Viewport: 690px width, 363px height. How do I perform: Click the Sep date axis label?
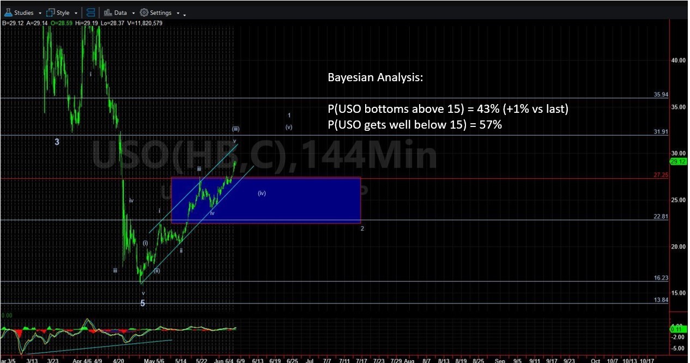click(500, 360)
